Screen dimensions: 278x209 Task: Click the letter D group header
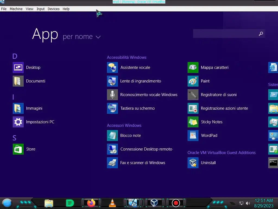coord(15,56)
